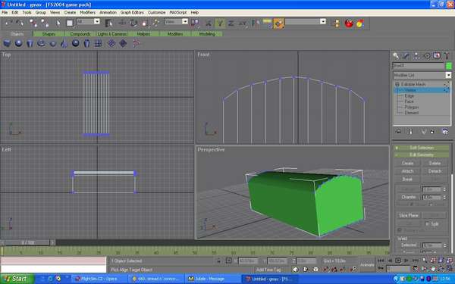Open the Hierarchy command panel tab

tap(416, 55)
